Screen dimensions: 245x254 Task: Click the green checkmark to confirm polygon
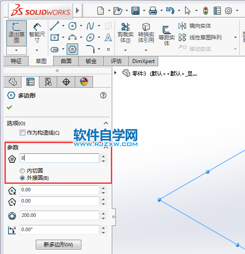(9, 107)
